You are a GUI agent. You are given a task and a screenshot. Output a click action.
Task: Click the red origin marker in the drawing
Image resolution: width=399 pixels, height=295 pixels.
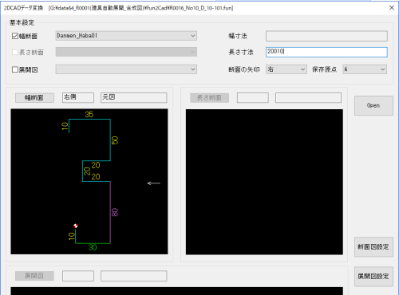click(76, 226)
